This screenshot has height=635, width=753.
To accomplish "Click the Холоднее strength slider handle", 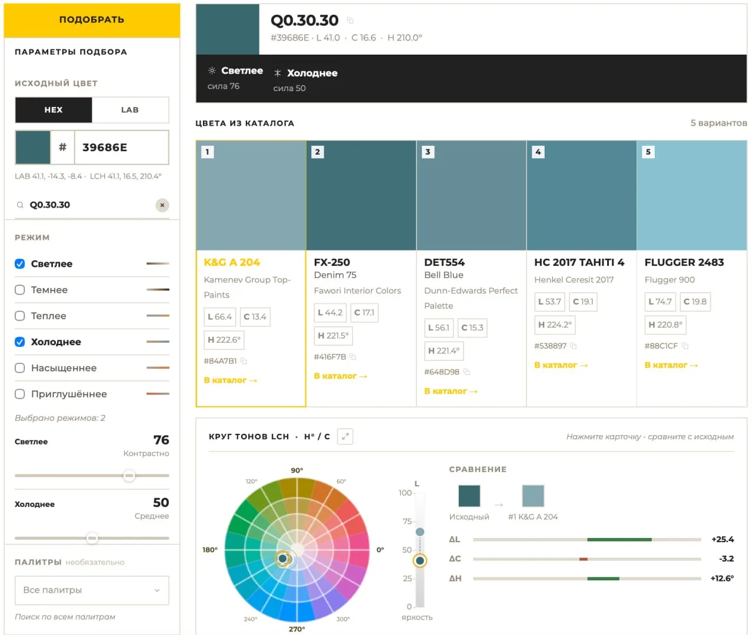I will [92, 538].
